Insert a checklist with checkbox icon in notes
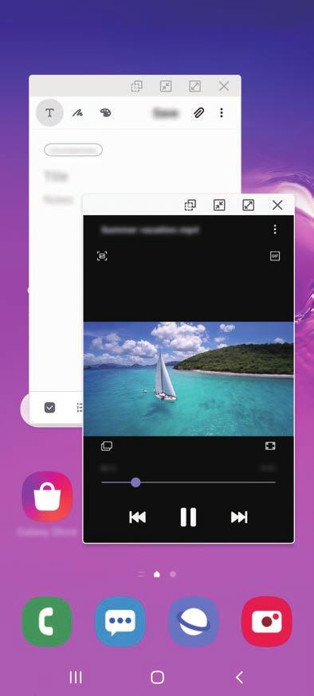 pos(49,408)
